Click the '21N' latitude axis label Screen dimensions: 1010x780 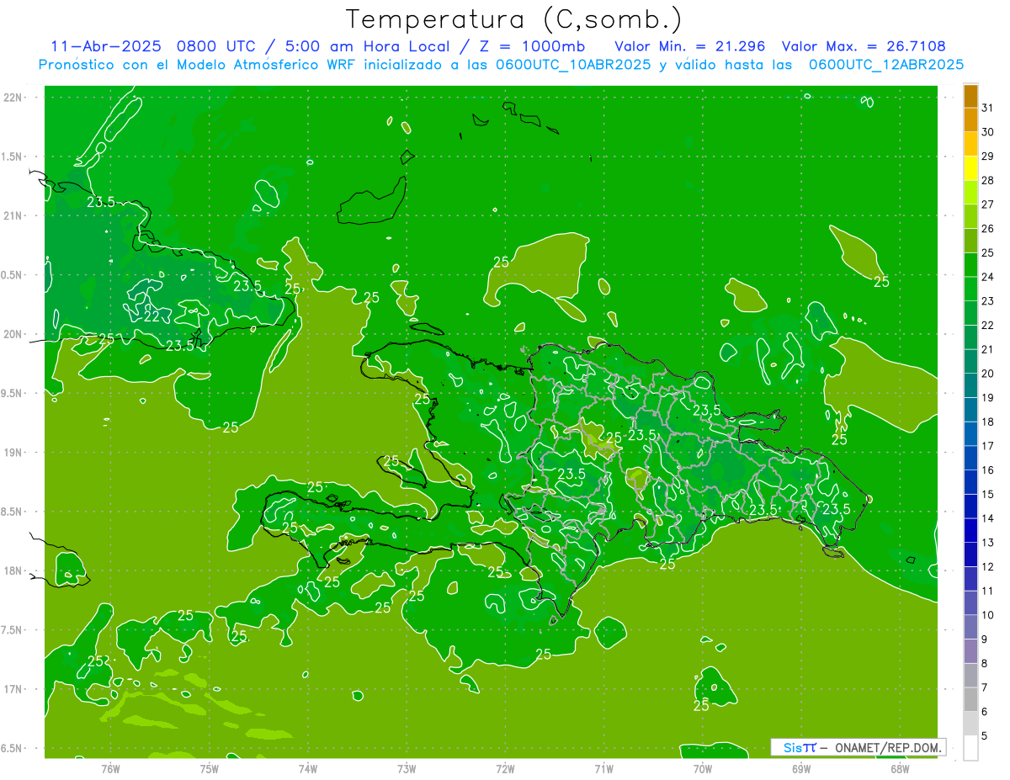[13, 215]
